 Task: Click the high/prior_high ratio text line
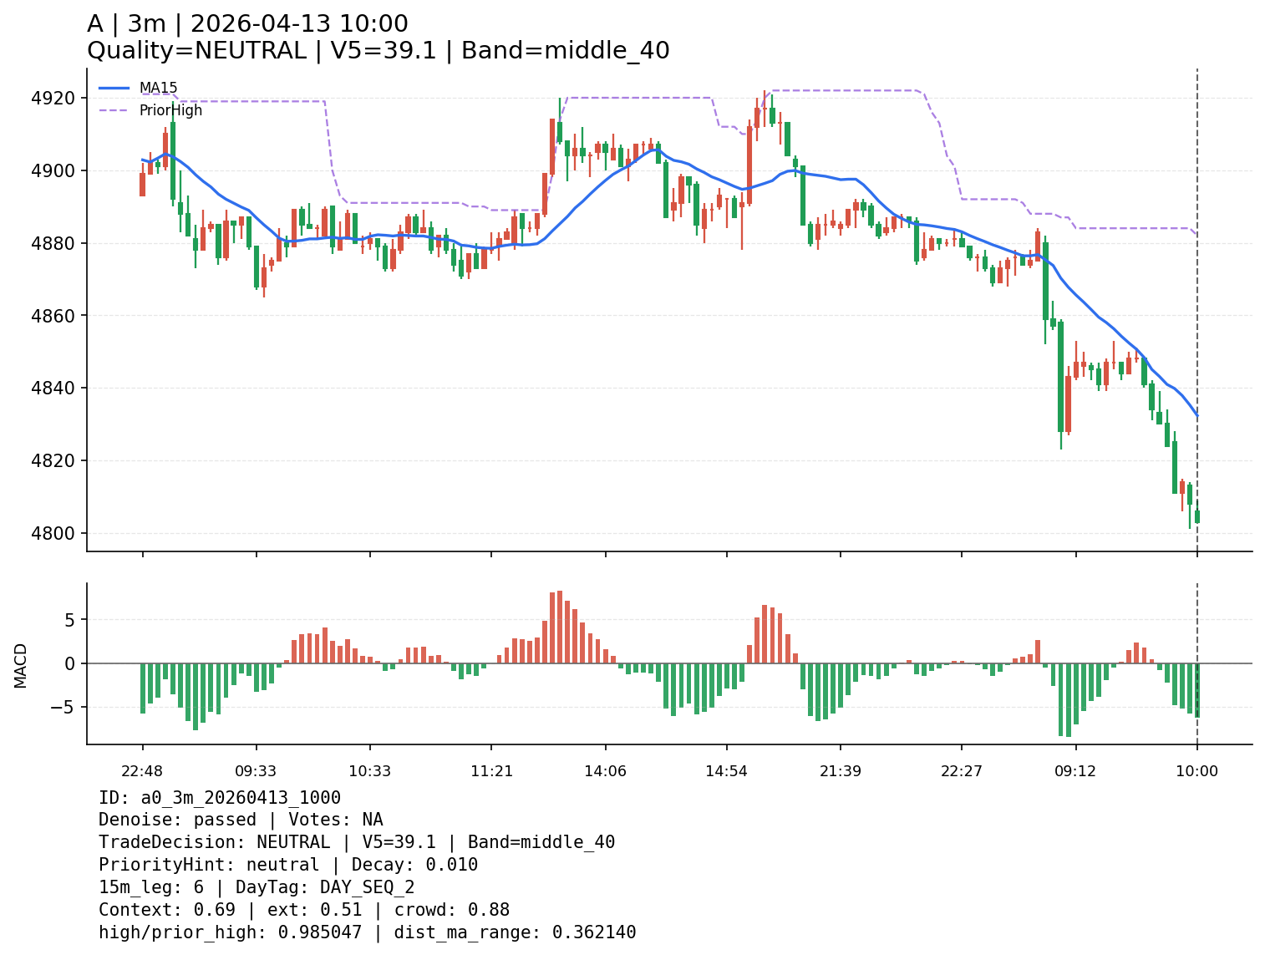(367, 932)
